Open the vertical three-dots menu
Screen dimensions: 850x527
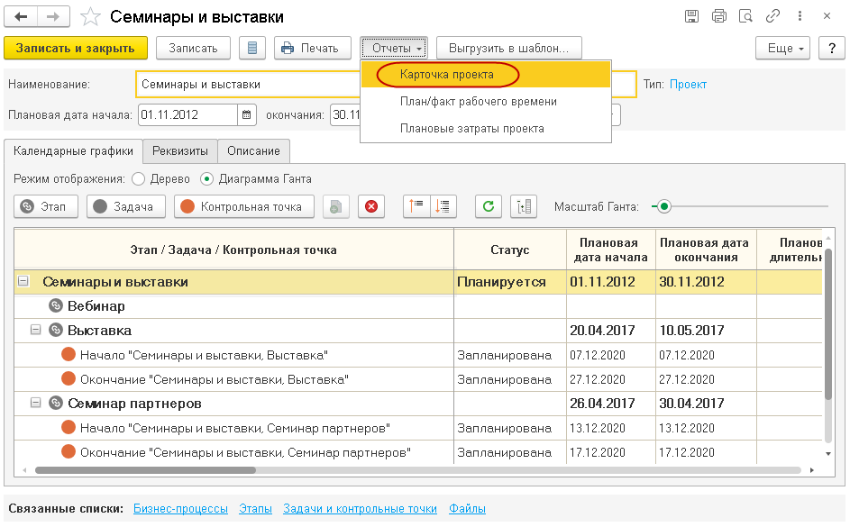tap(800, 16)
